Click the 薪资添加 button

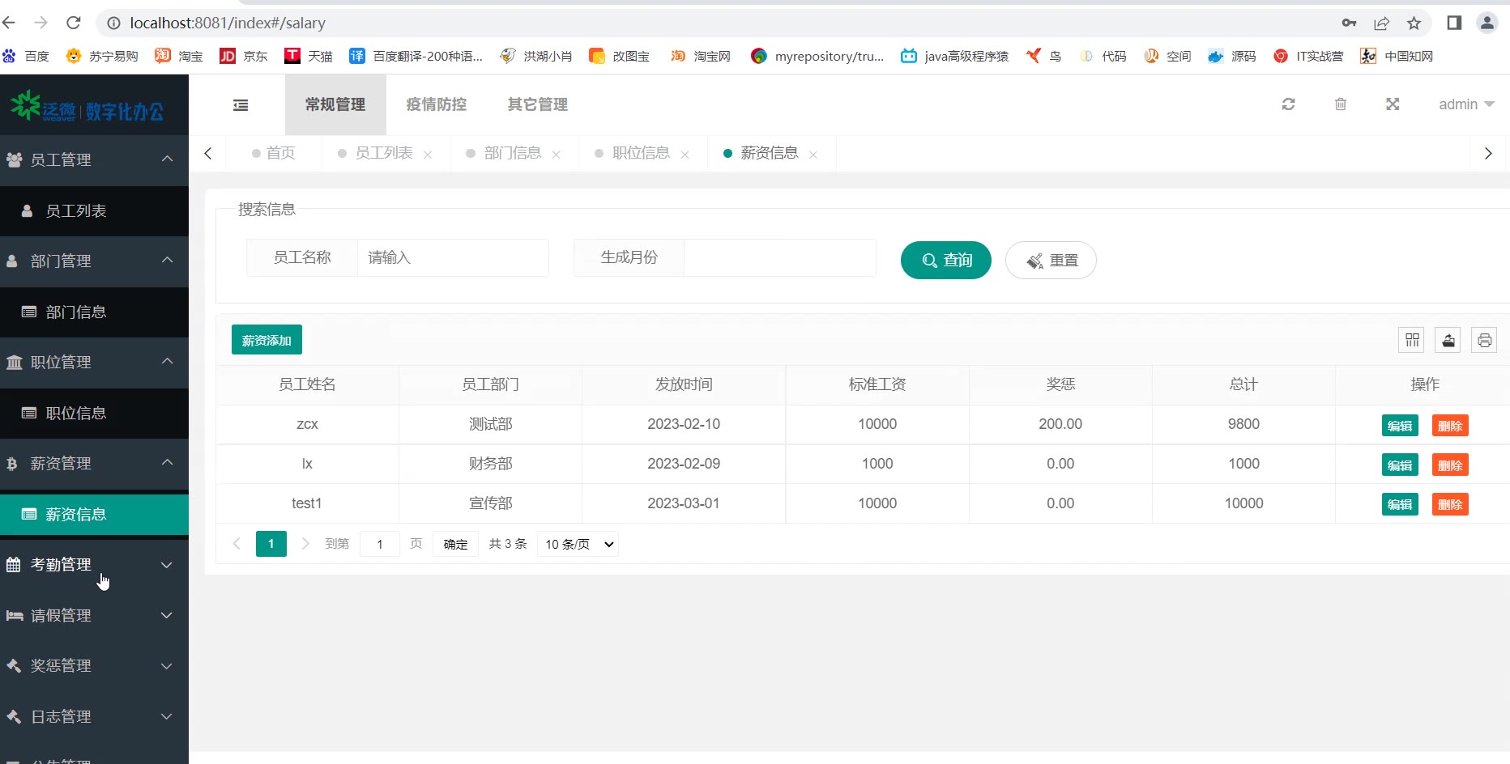click(x=267, y=340)
